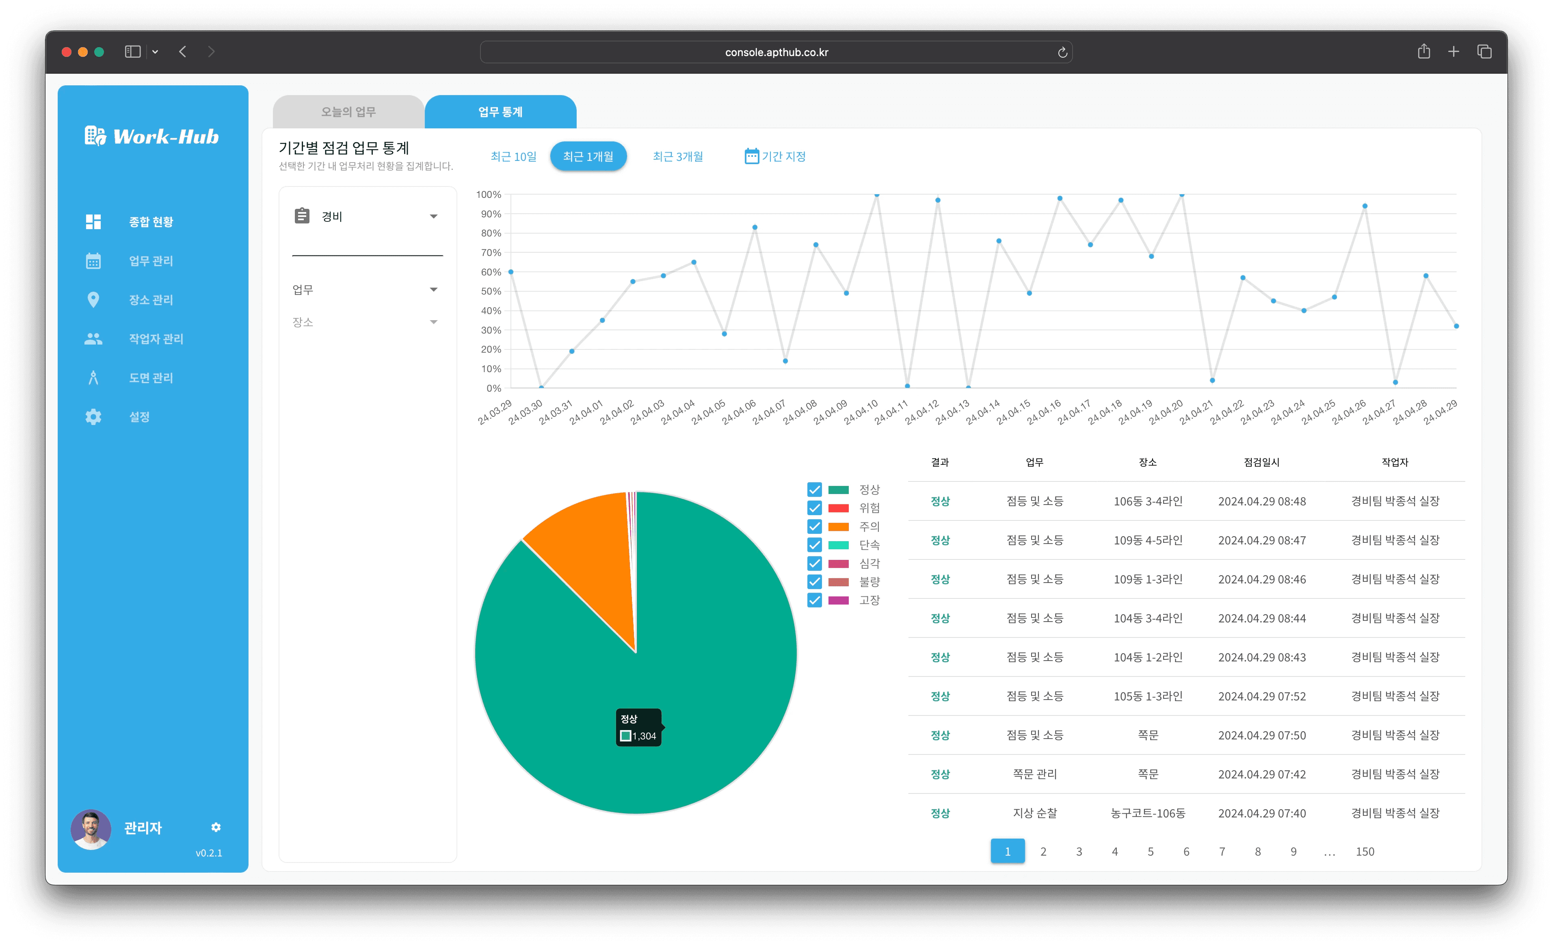Open the 장소 filter dropdown
The image size is (1553, 945).
click(434, 322)
